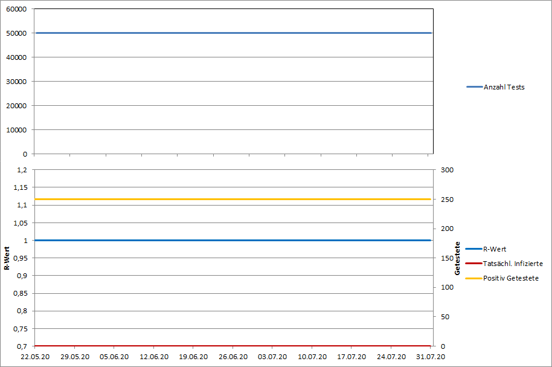Screen dimensions: 552x367
Task: Select the 26.06.20 date axis label
Action: click(x=233, y=357)
